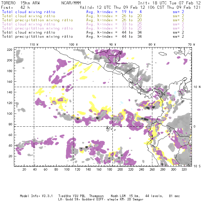Click the "81 sec" footer text

click(x=174, y=196)
